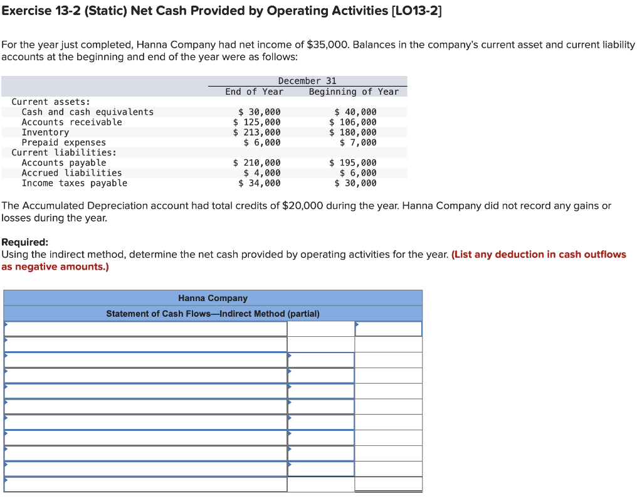Open the bottom-most description dropdown in the table
This screenshot has width=642, height=498.
pyautogui.click(x=144, y=485)
